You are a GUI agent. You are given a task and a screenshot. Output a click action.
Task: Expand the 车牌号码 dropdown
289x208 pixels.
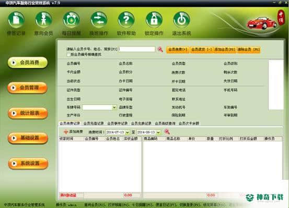114,107
